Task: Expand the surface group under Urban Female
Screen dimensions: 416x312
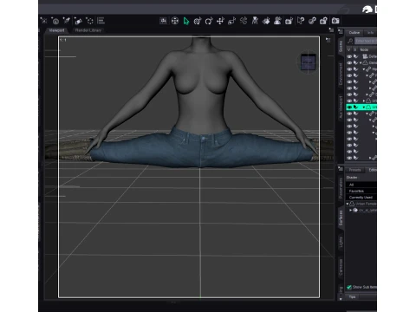Action: [x=350, y=210]
